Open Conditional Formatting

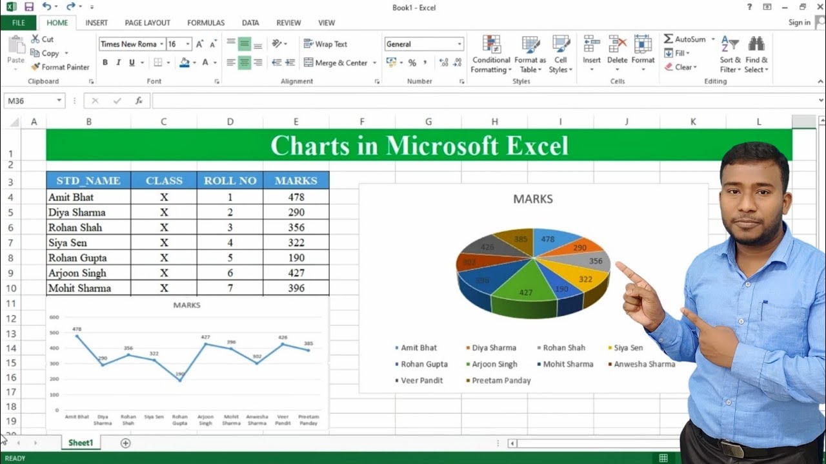[490, 55]
